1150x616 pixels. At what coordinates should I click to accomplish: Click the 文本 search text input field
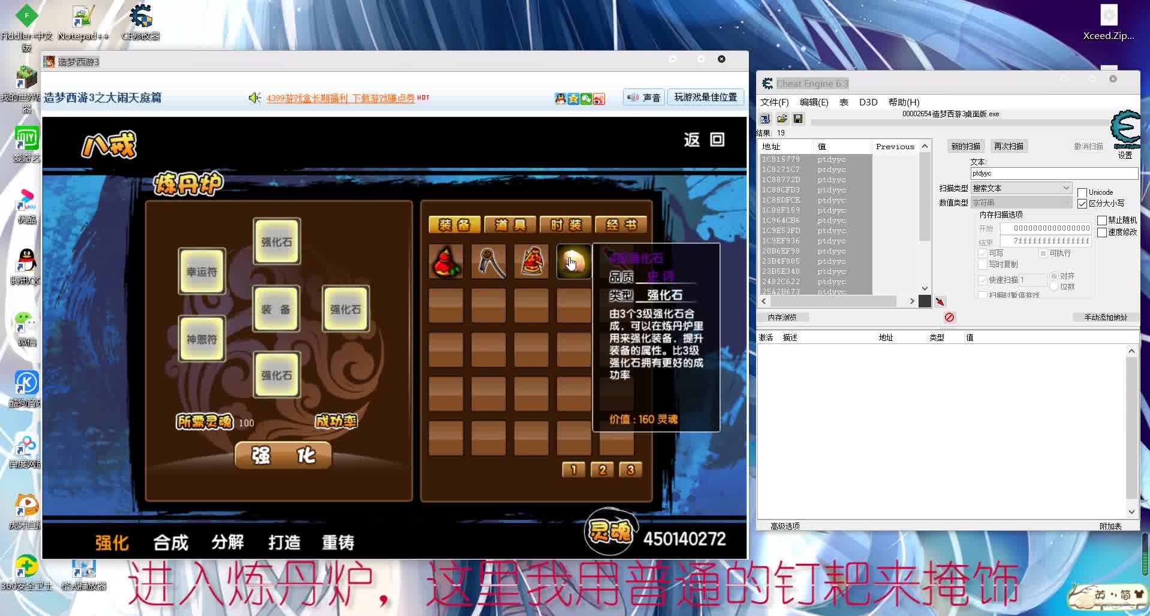tap(1054, 173)
